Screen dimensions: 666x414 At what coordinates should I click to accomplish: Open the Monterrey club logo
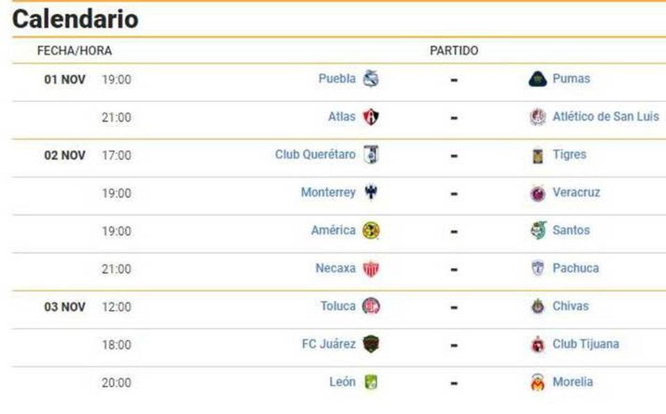coord(371,192)
